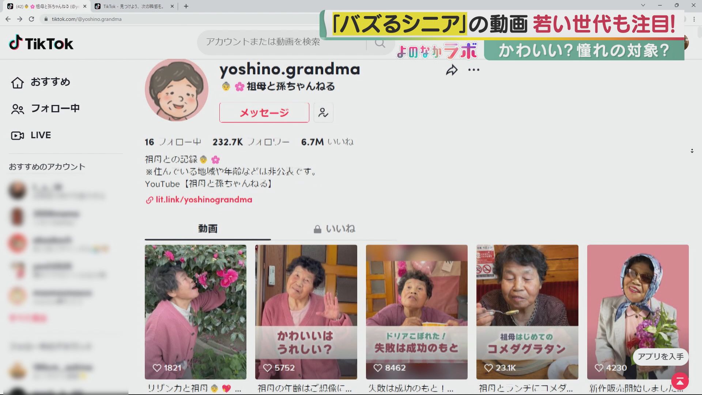Click the share arrow icon on profile
This screenshot has width=702, height=395.
point(452,70)
